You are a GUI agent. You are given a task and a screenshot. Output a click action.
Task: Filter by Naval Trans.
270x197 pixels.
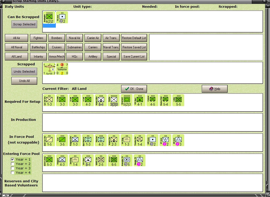click(x=111, y=47)
